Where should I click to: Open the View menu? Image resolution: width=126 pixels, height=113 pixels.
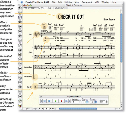tap(77, 2)
